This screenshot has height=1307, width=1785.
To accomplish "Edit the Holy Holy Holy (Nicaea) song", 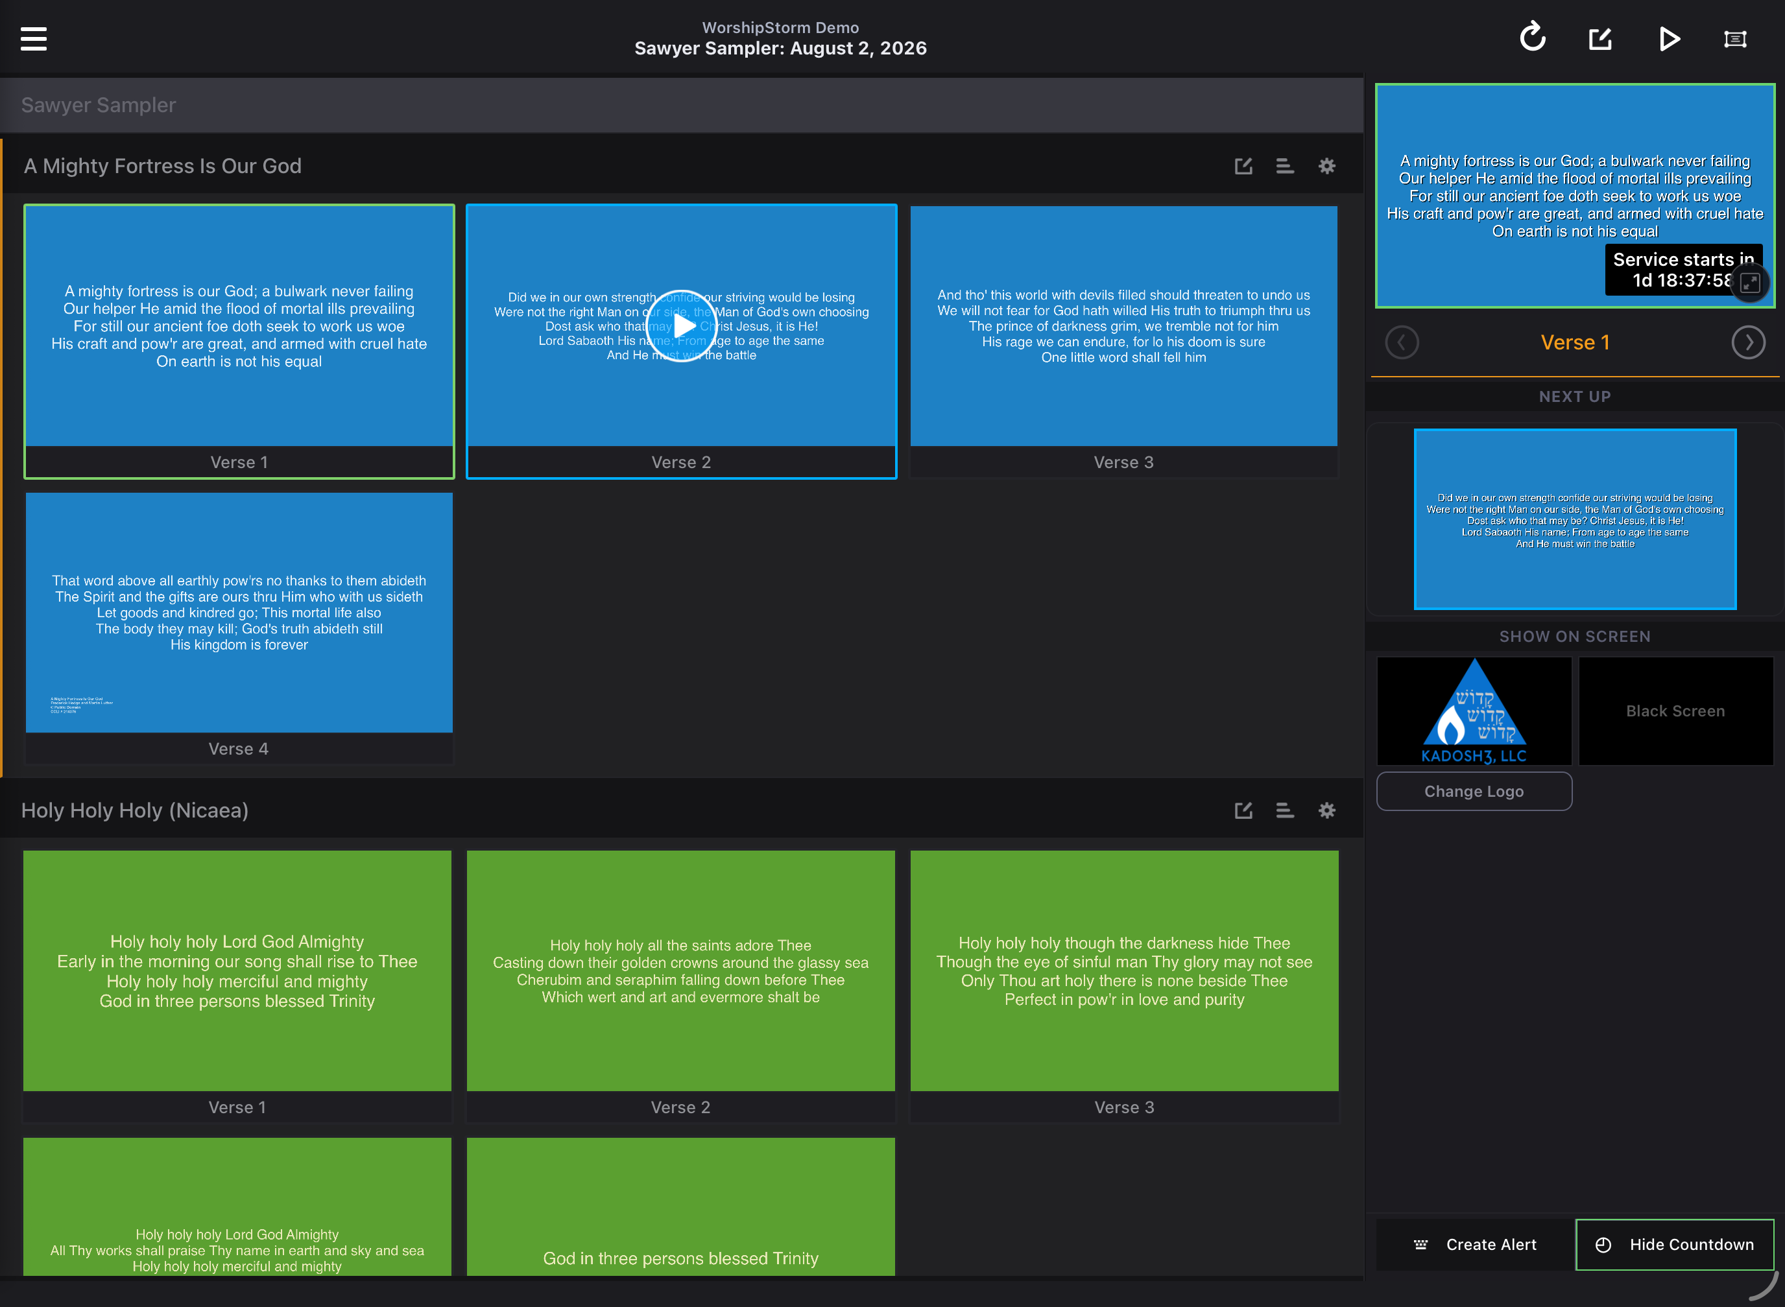I will (1243, 810).
